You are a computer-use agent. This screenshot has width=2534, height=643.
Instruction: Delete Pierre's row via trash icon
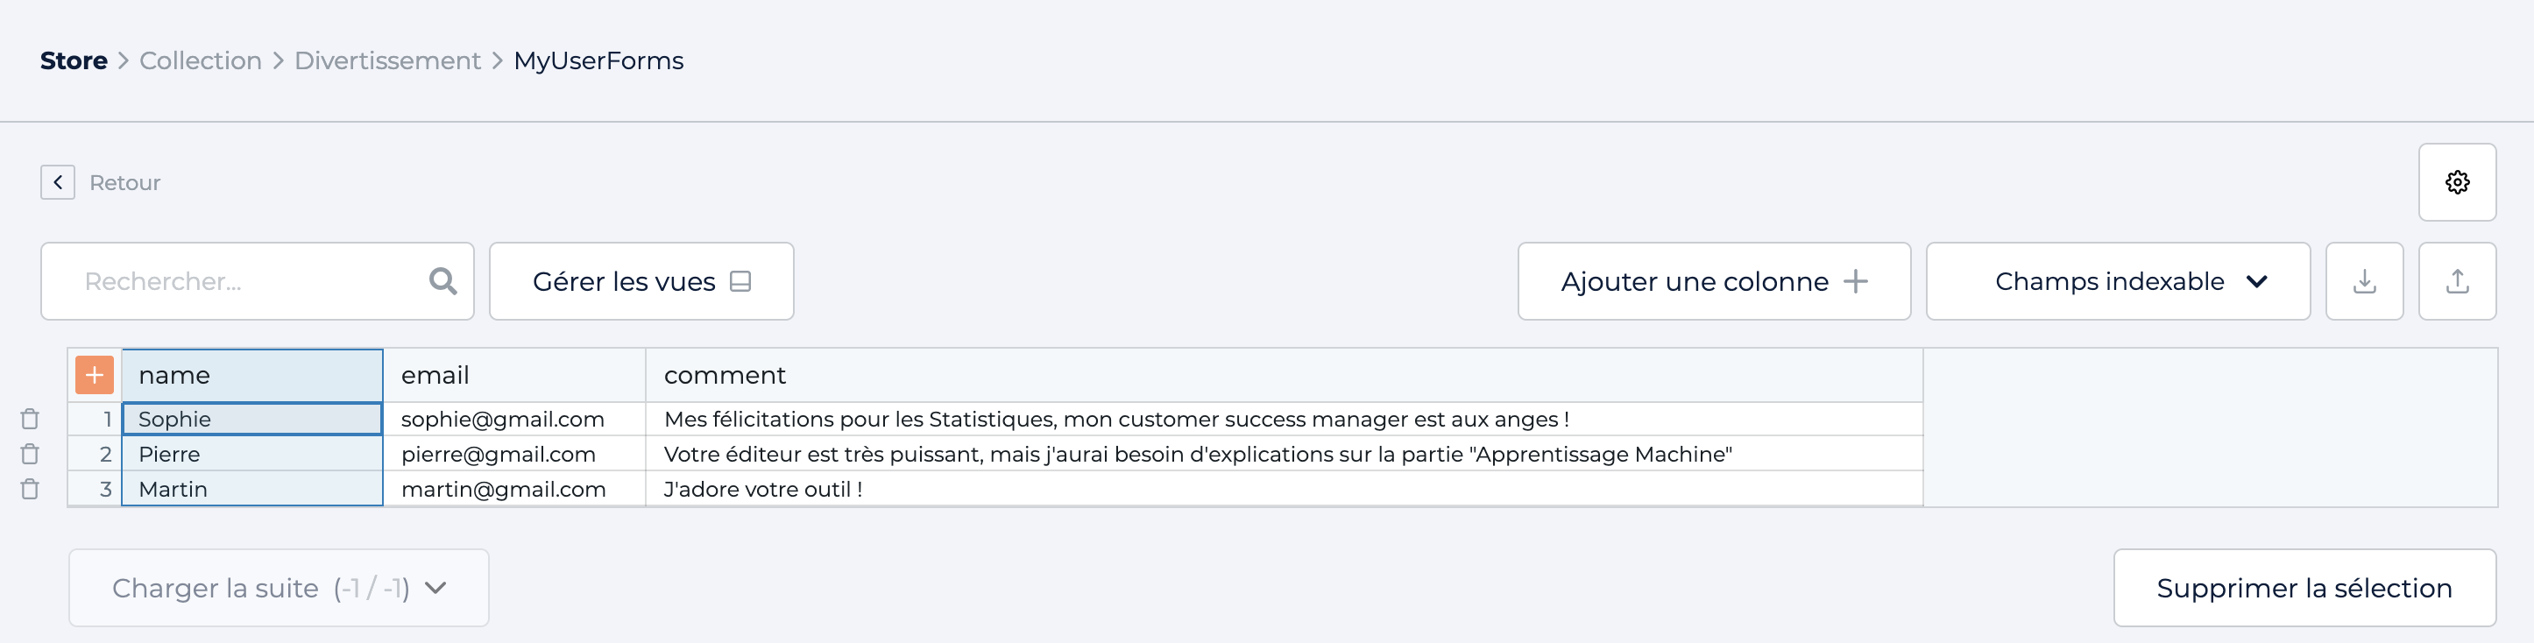(x=31, y=455)
